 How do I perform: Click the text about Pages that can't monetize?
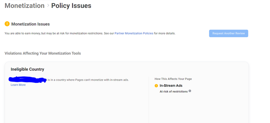pyautogui.click(x=88, y=80)
